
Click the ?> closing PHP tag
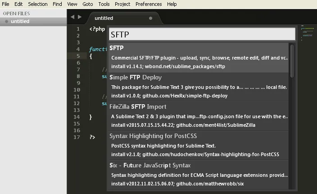[92, 137]
